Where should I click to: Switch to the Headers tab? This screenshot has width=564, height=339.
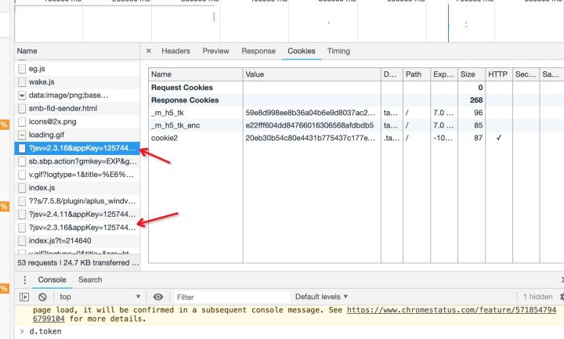click(x=175, y=51)
